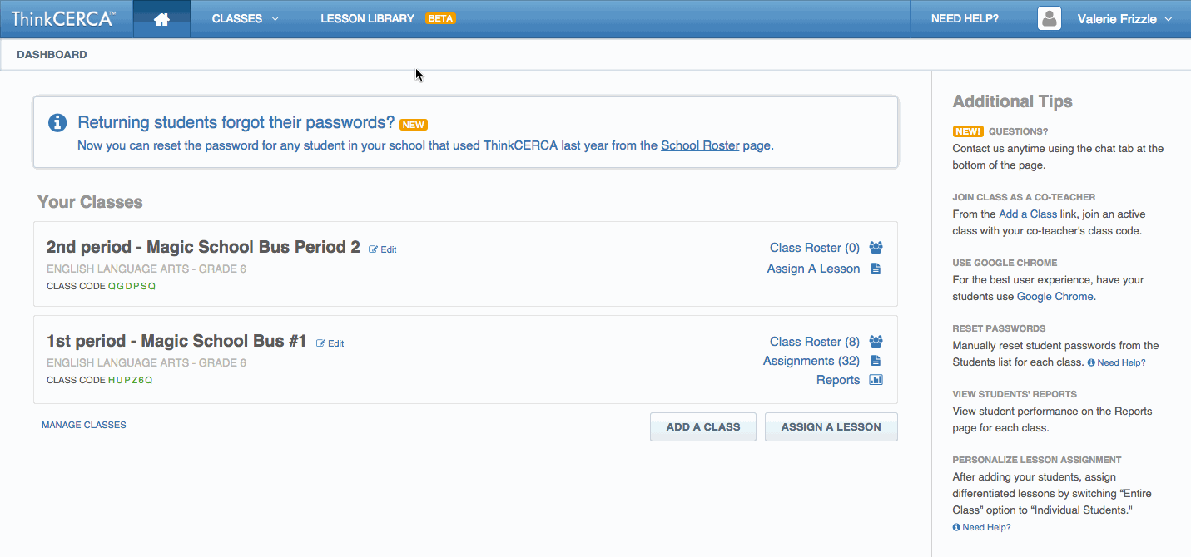The height and width of the screenshot is (557, 1191).
Task: Click the NEW badge beside password notice
Action: tap(414, 125)
